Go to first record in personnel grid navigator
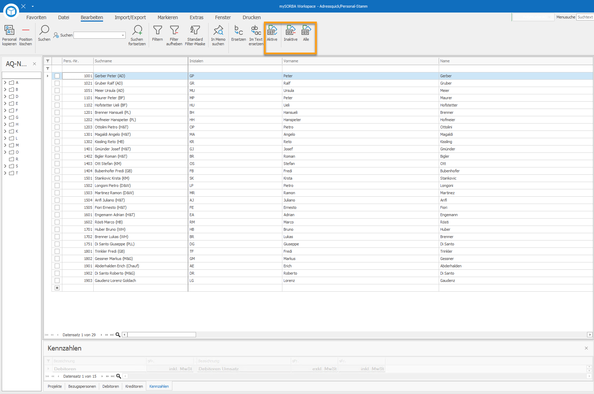 coord(47,335)
